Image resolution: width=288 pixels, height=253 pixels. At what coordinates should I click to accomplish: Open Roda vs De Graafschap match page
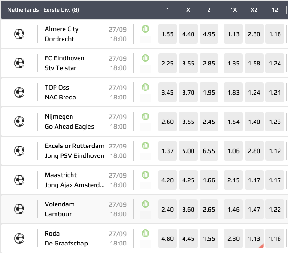(x=66, y=238)
